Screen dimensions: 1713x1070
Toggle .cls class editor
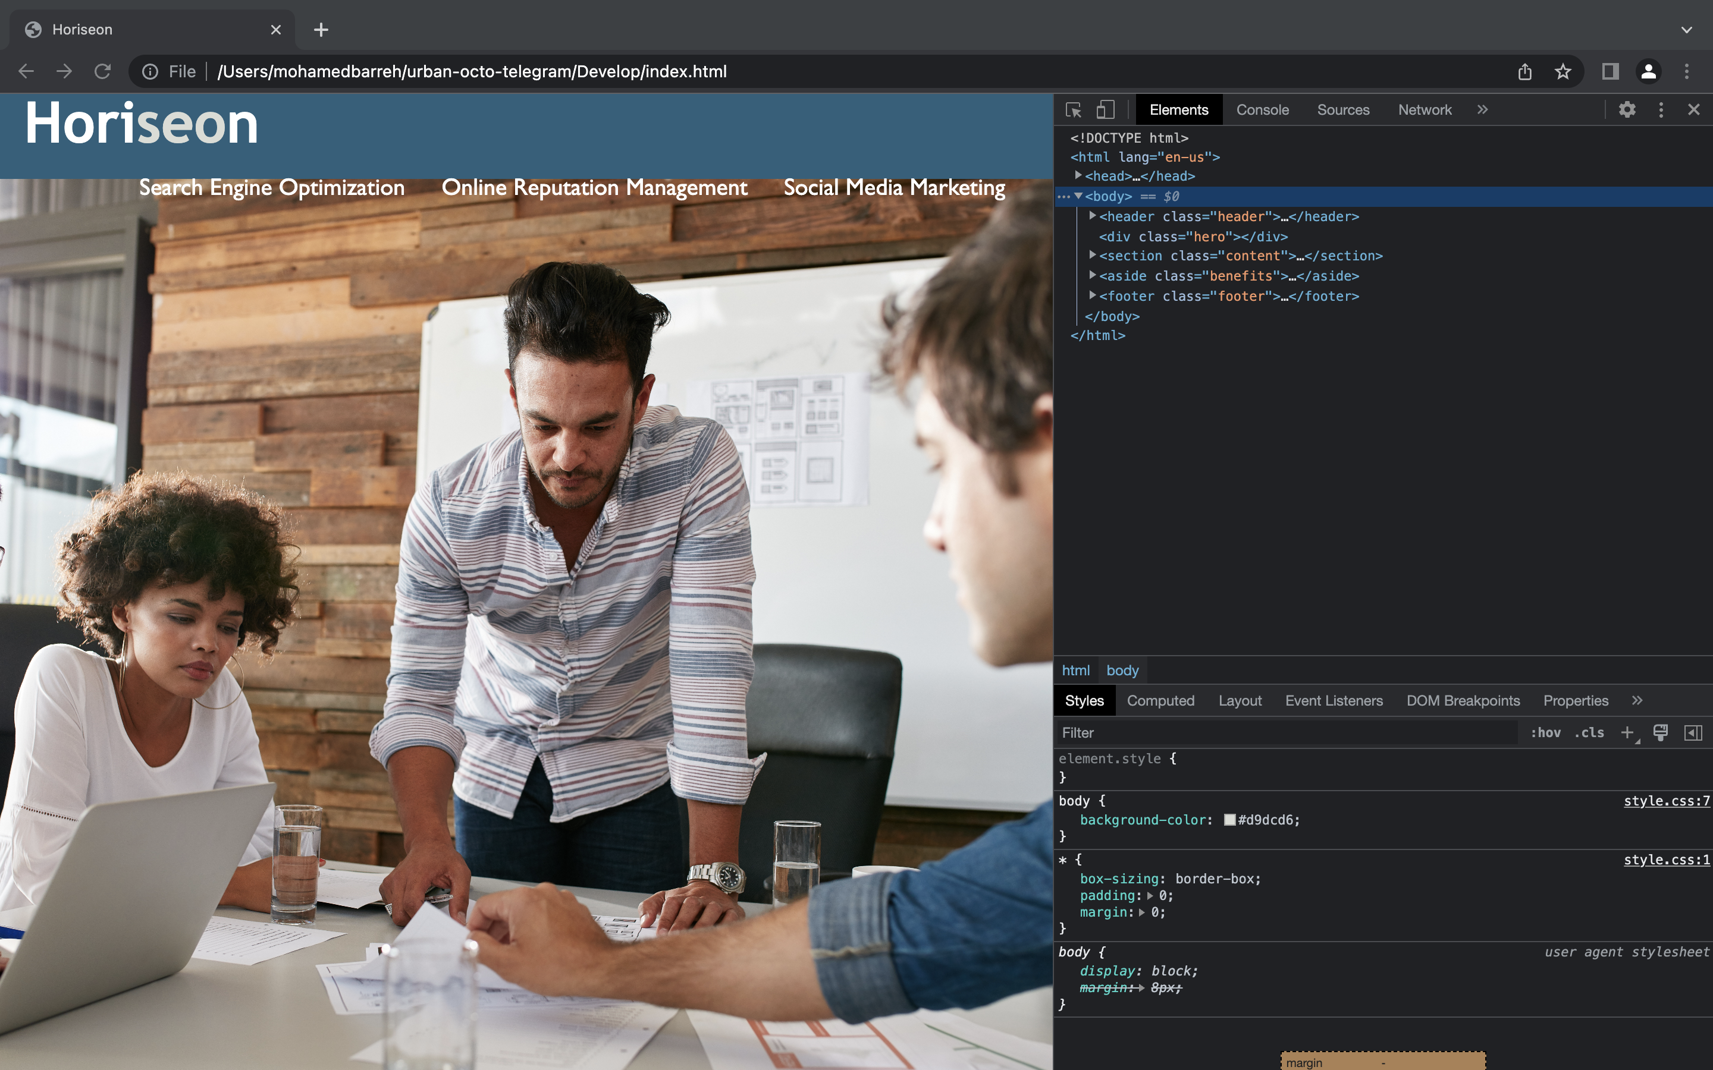(x=1590, y=733)
